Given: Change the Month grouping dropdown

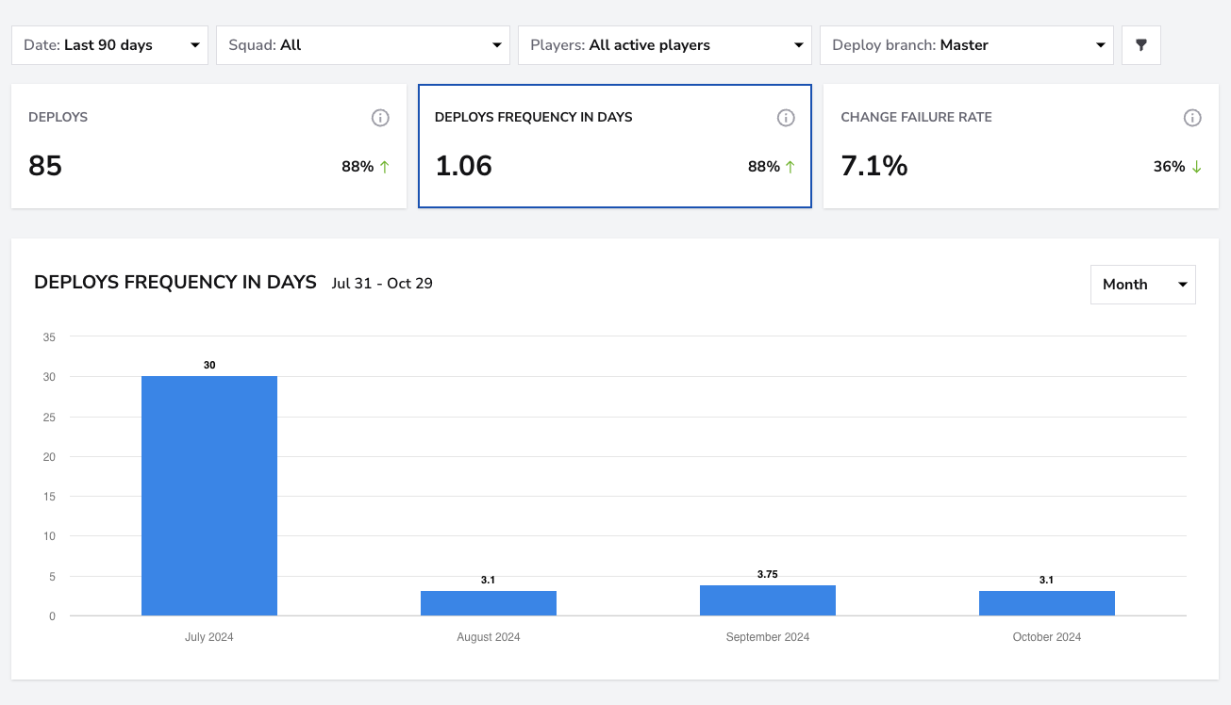Looking at the screenshot, I should 1143,285.
